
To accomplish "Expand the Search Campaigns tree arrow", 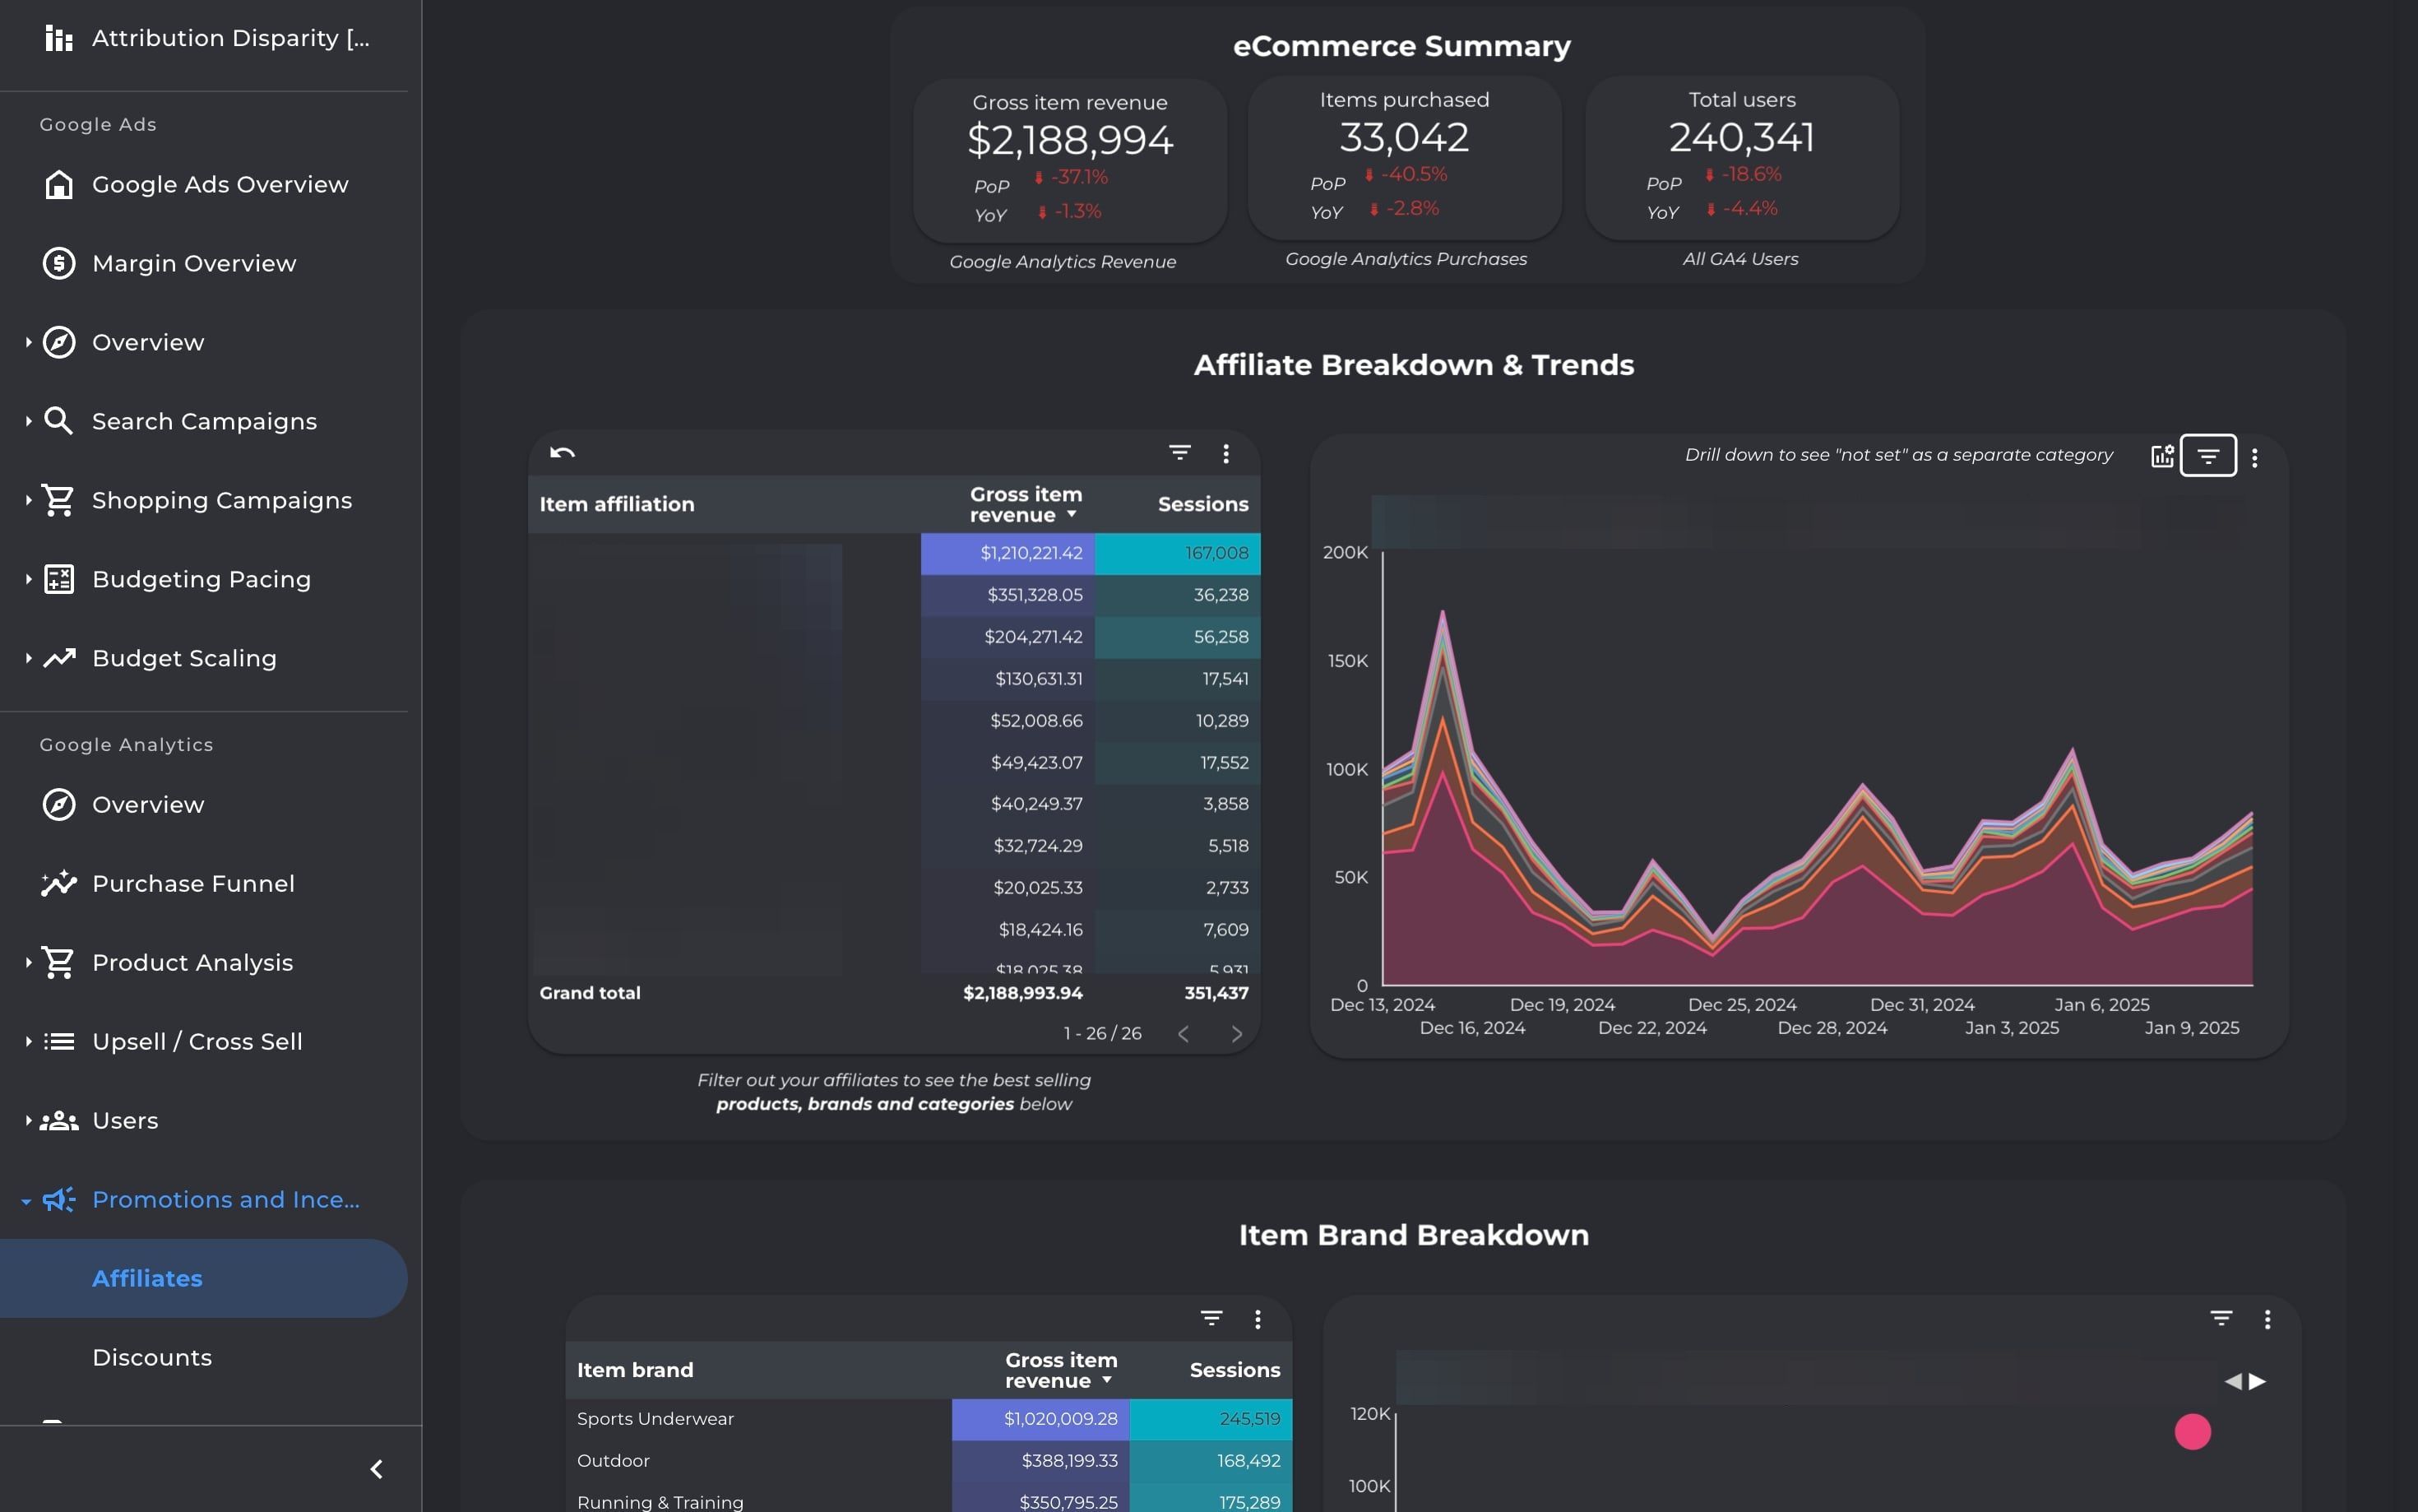I will click(x=28, y=421).
